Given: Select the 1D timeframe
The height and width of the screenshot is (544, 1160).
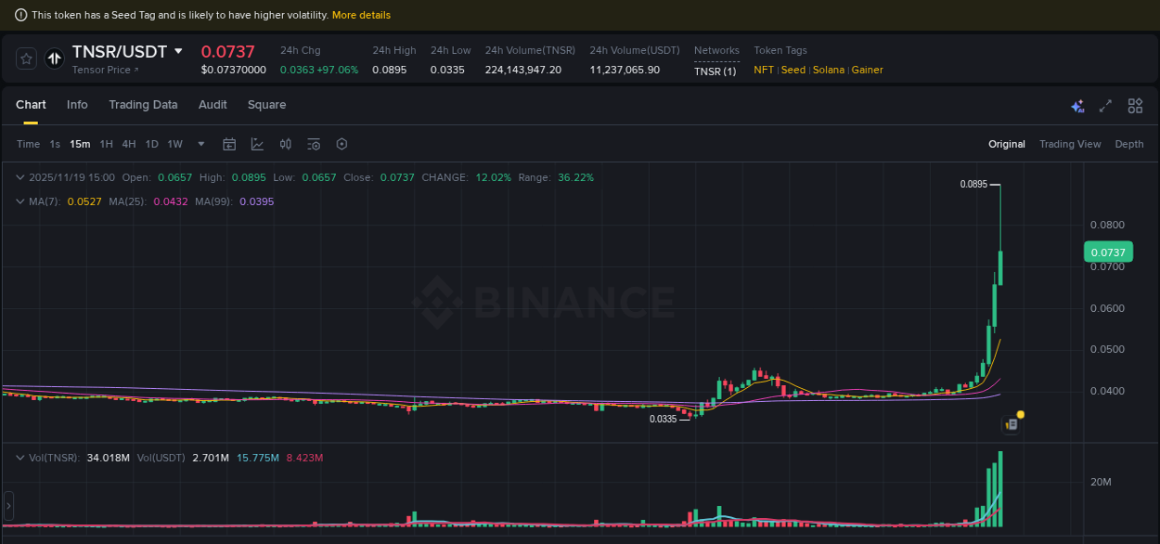Looking at the screenshot, I should (151, 144).
